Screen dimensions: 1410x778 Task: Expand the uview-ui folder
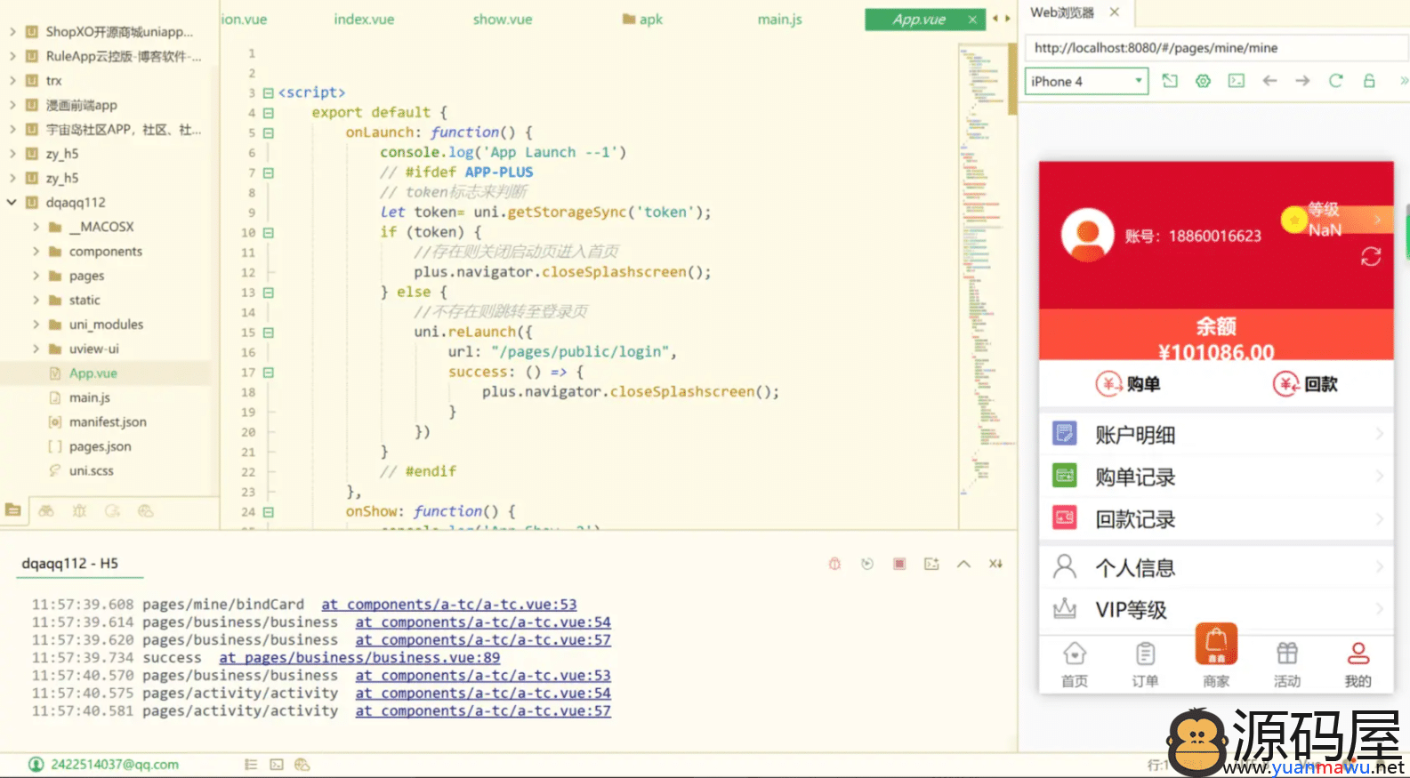point(36,349)
